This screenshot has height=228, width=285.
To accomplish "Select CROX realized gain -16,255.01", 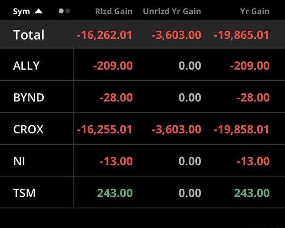I will (x=105, y=129).
